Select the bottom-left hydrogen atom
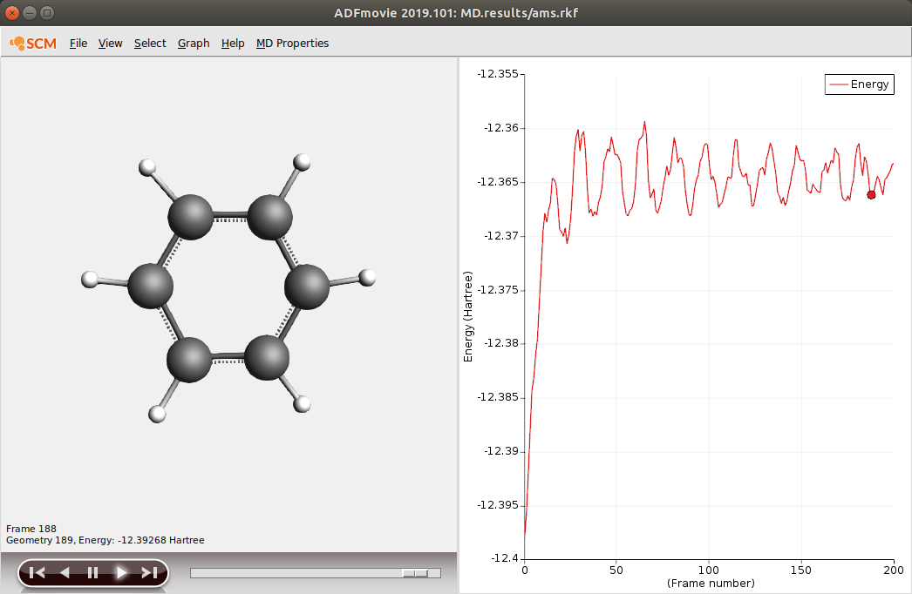Screen dimensions: 912x594 pos(157,415)
